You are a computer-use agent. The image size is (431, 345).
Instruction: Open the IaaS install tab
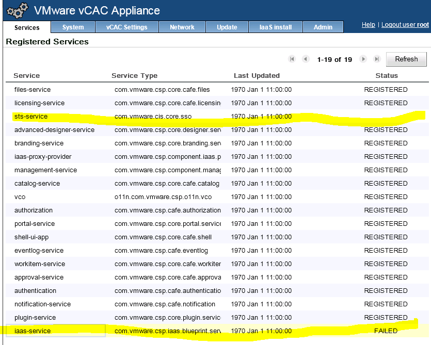coord(276,27)
